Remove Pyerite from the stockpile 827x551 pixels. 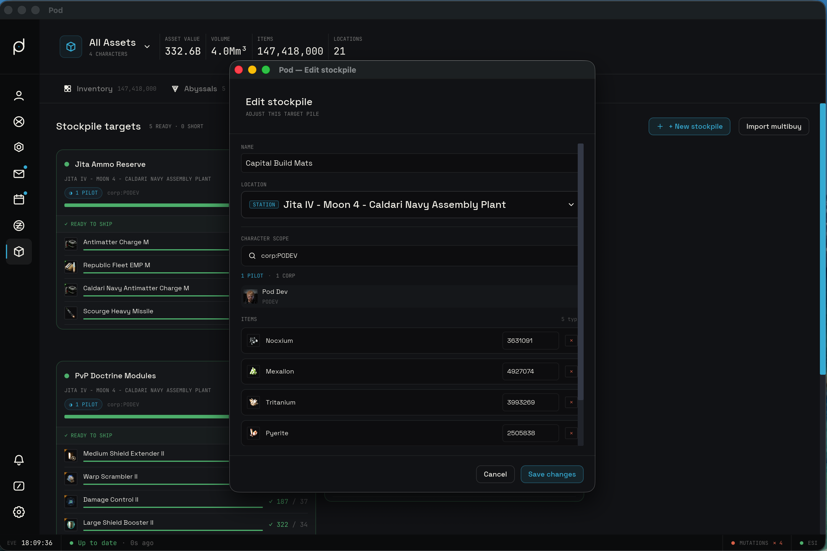coord(571,433)
